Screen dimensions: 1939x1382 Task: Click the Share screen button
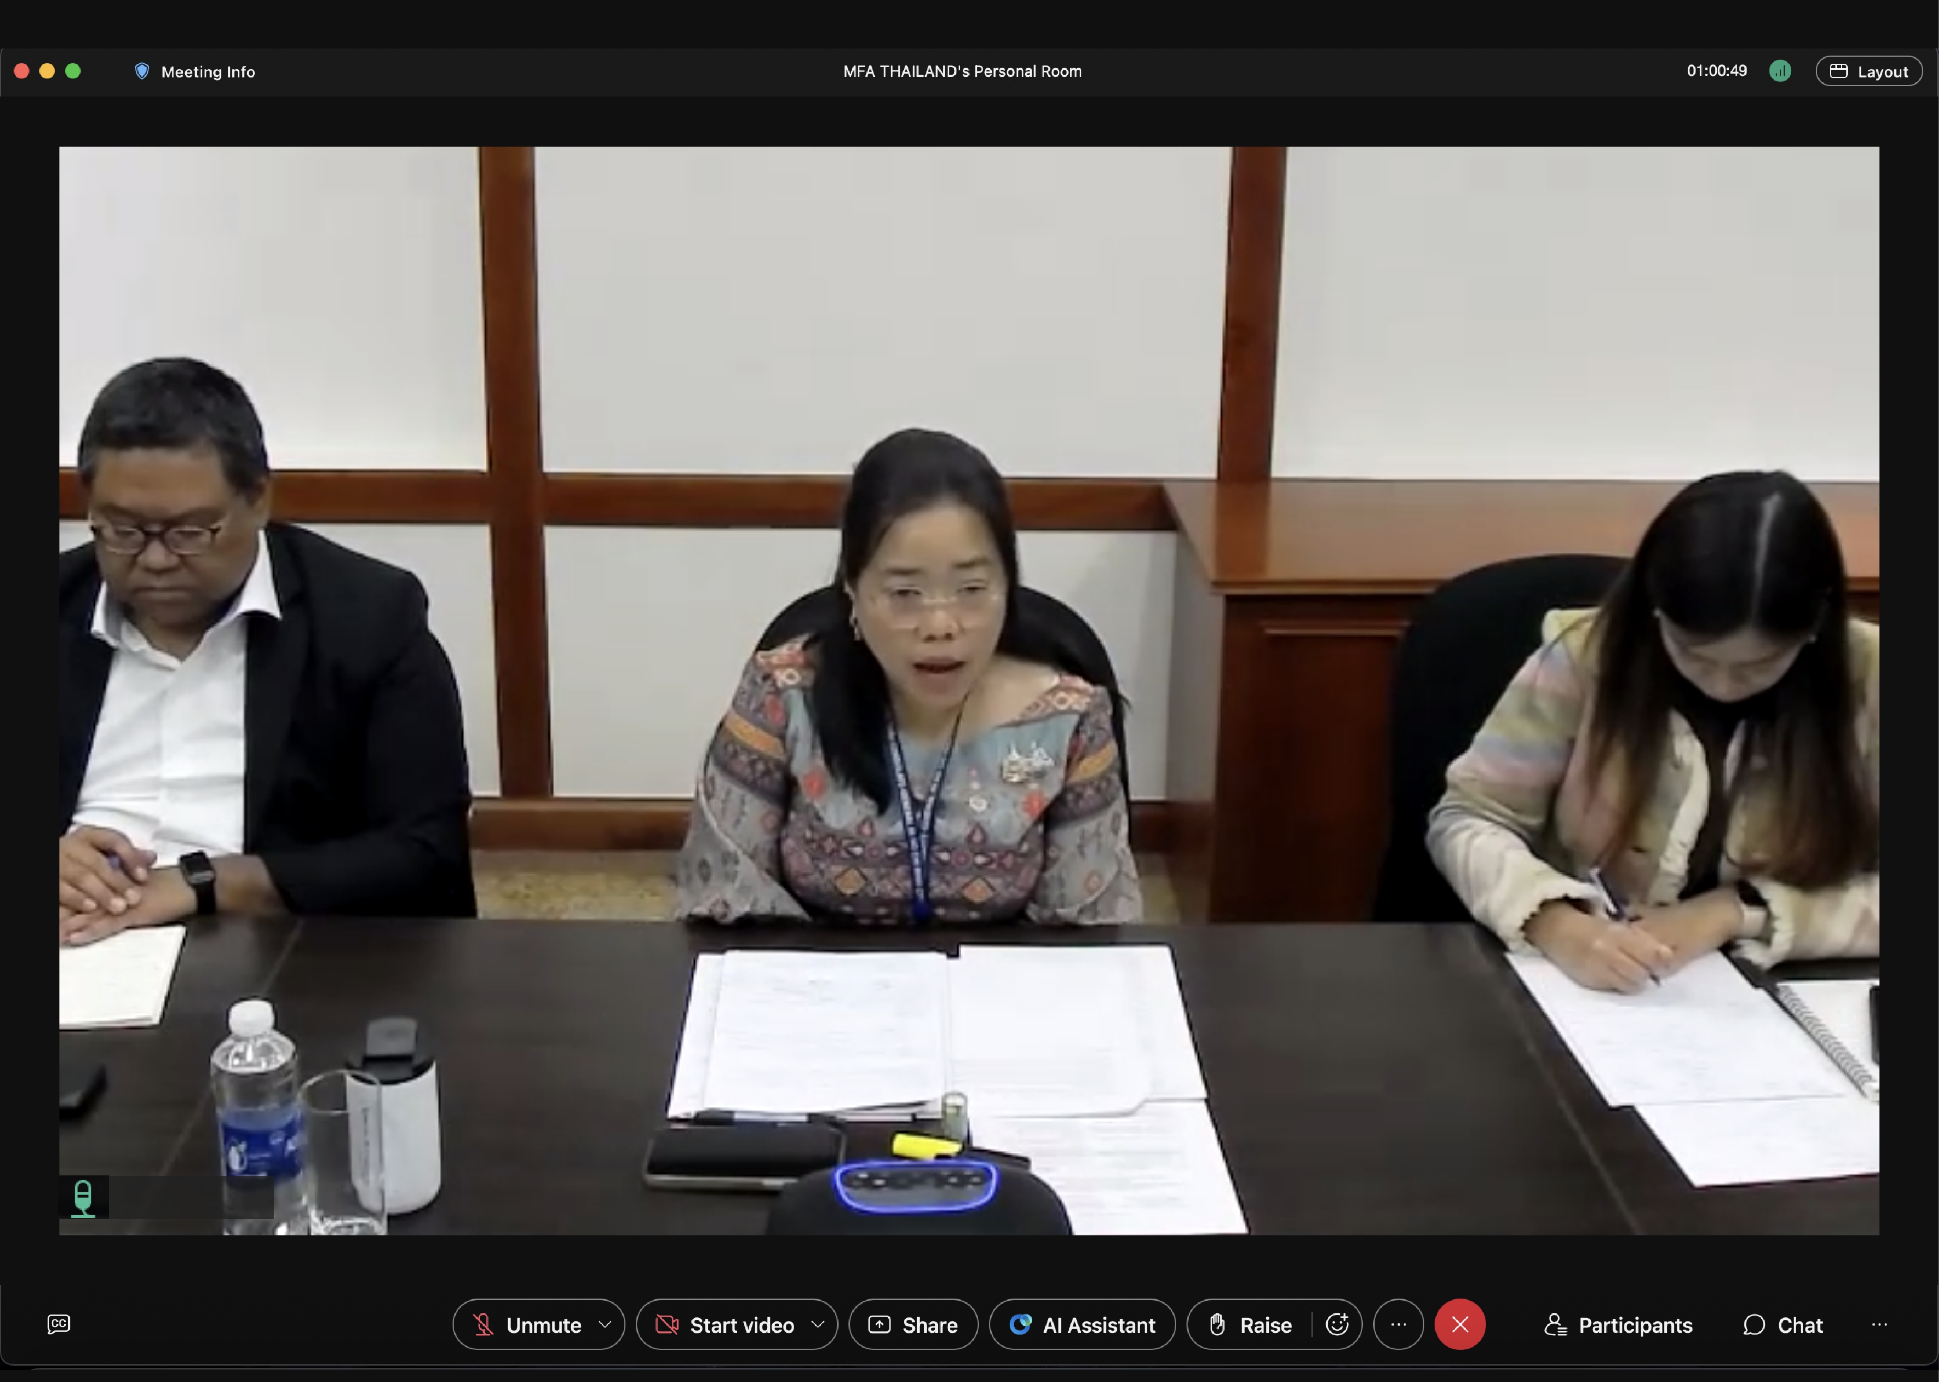pos(912,1324)
